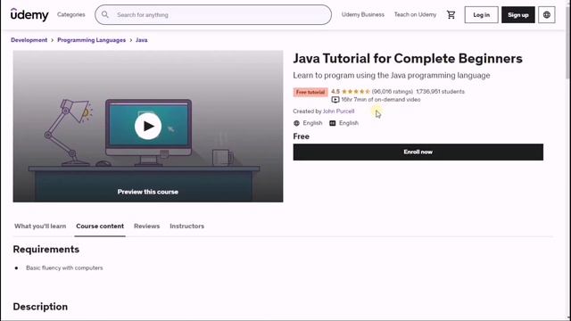The image size is (571, 321).
Task: Focus the 'Search for anything' field
Action: tap(213, 15)
